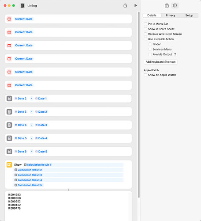Click the yellow Show Result action icon
201x221 pixels.
(9, 165)
